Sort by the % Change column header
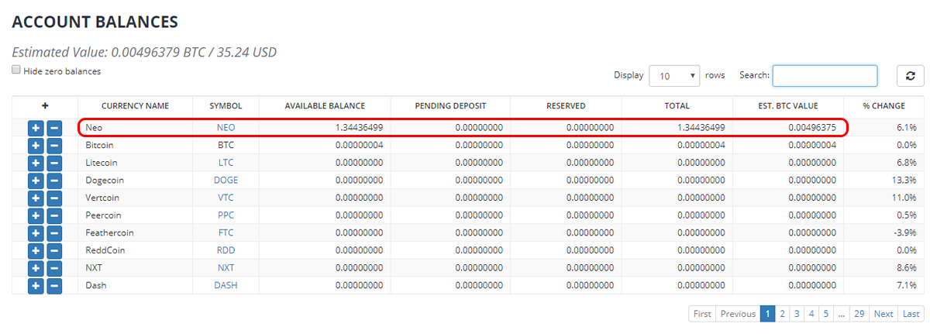930x334 pixels. 883,106
